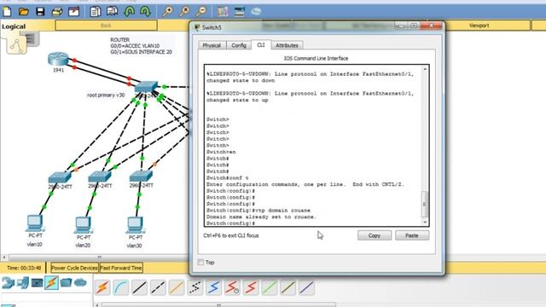Viewport: 546px width, 307px height.
Task: Choose the purple USB cable
Action: (306, 288)
